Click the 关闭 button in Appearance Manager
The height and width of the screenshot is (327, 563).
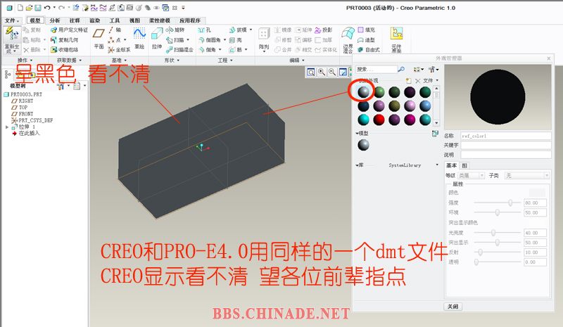coord(453,307)
